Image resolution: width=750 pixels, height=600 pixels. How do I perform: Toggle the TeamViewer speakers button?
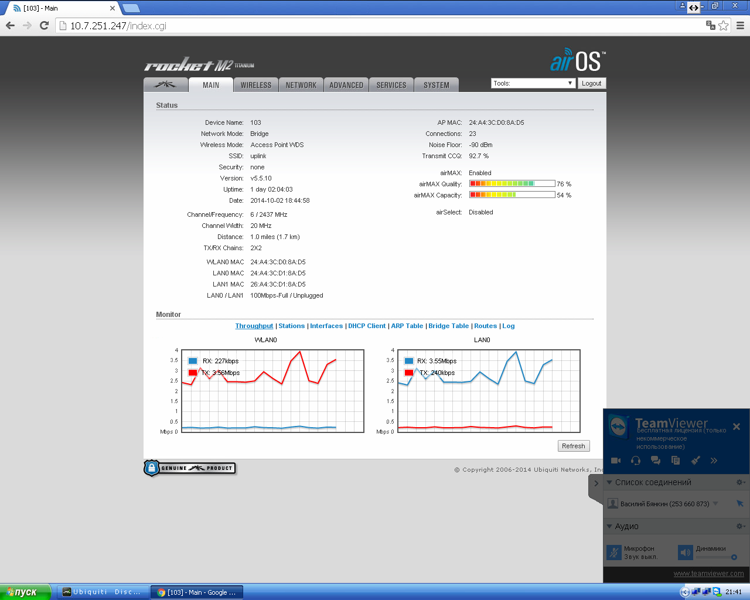click(x=686, y=552)
